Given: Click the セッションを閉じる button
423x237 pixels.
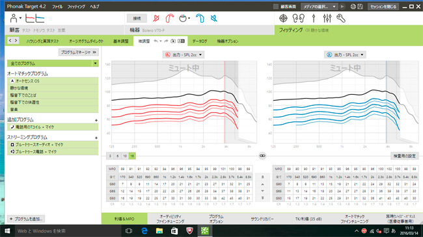Looking at the screenshot, I should (383, 6).
